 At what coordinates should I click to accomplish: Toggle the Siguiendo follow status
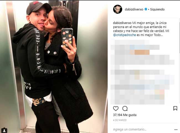click(157, 9)
